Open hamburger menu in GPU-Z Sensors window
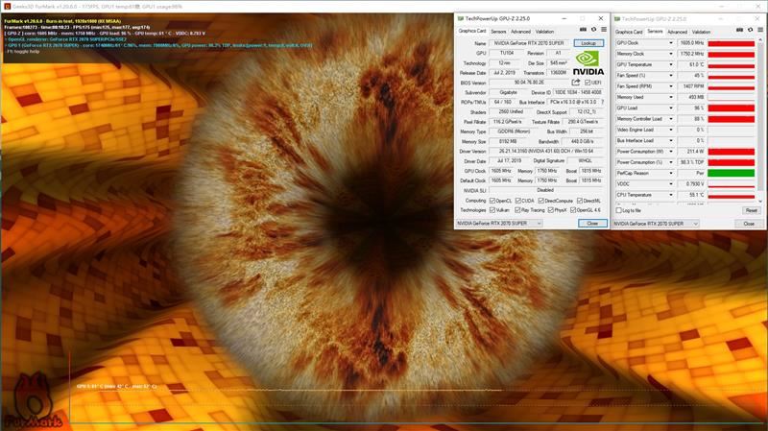Screen dimensions: 768x431 [x=760, y=31]
